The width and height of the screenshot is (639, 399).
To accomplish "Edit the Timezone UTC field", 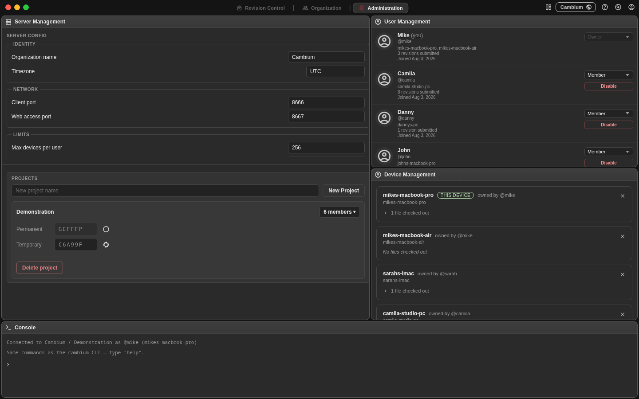I will [x=335, y=71].
